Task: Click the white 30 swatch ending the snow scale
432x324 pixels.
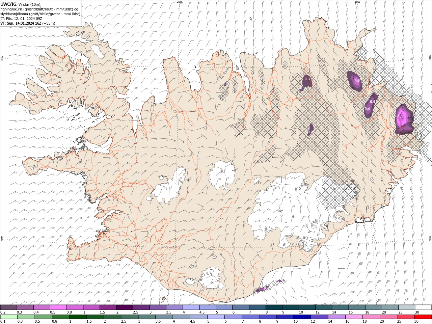Action: point(423,307)
